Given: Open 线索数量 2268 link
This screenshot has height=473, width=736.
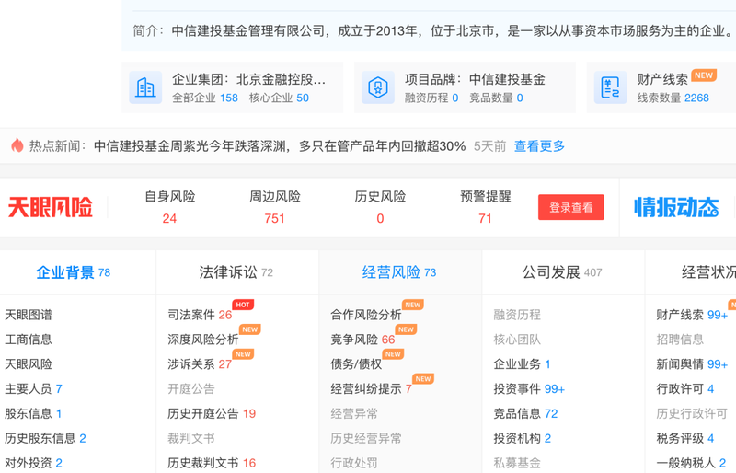Looking at the screenshot, I should click(x=673, y=98).
